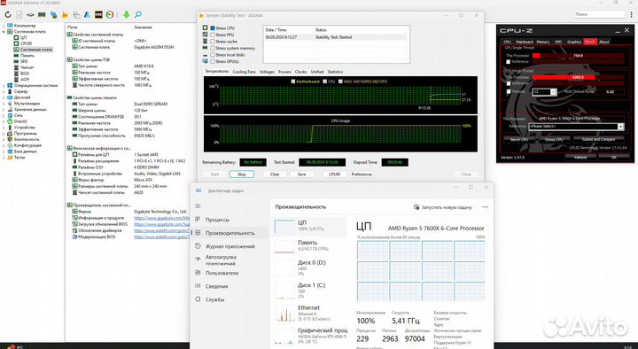This screenshot has width=638, height=349.
Task: Click the network computers toolbar icon in AIDA64
Action: coord(53,15)
